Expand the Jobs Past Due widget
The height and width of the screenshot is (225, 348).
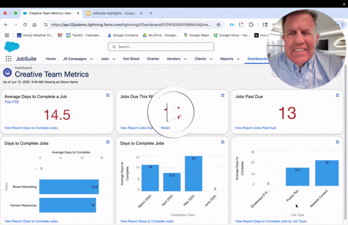(338, 95)
